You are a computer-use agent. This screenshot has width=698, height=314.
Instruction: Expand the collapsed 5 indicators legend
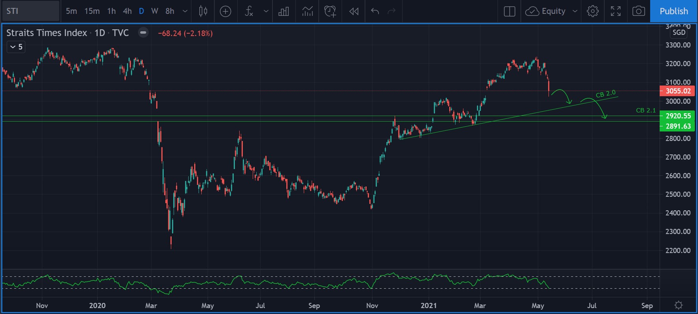pyautogui.click(x=16, y=47)
